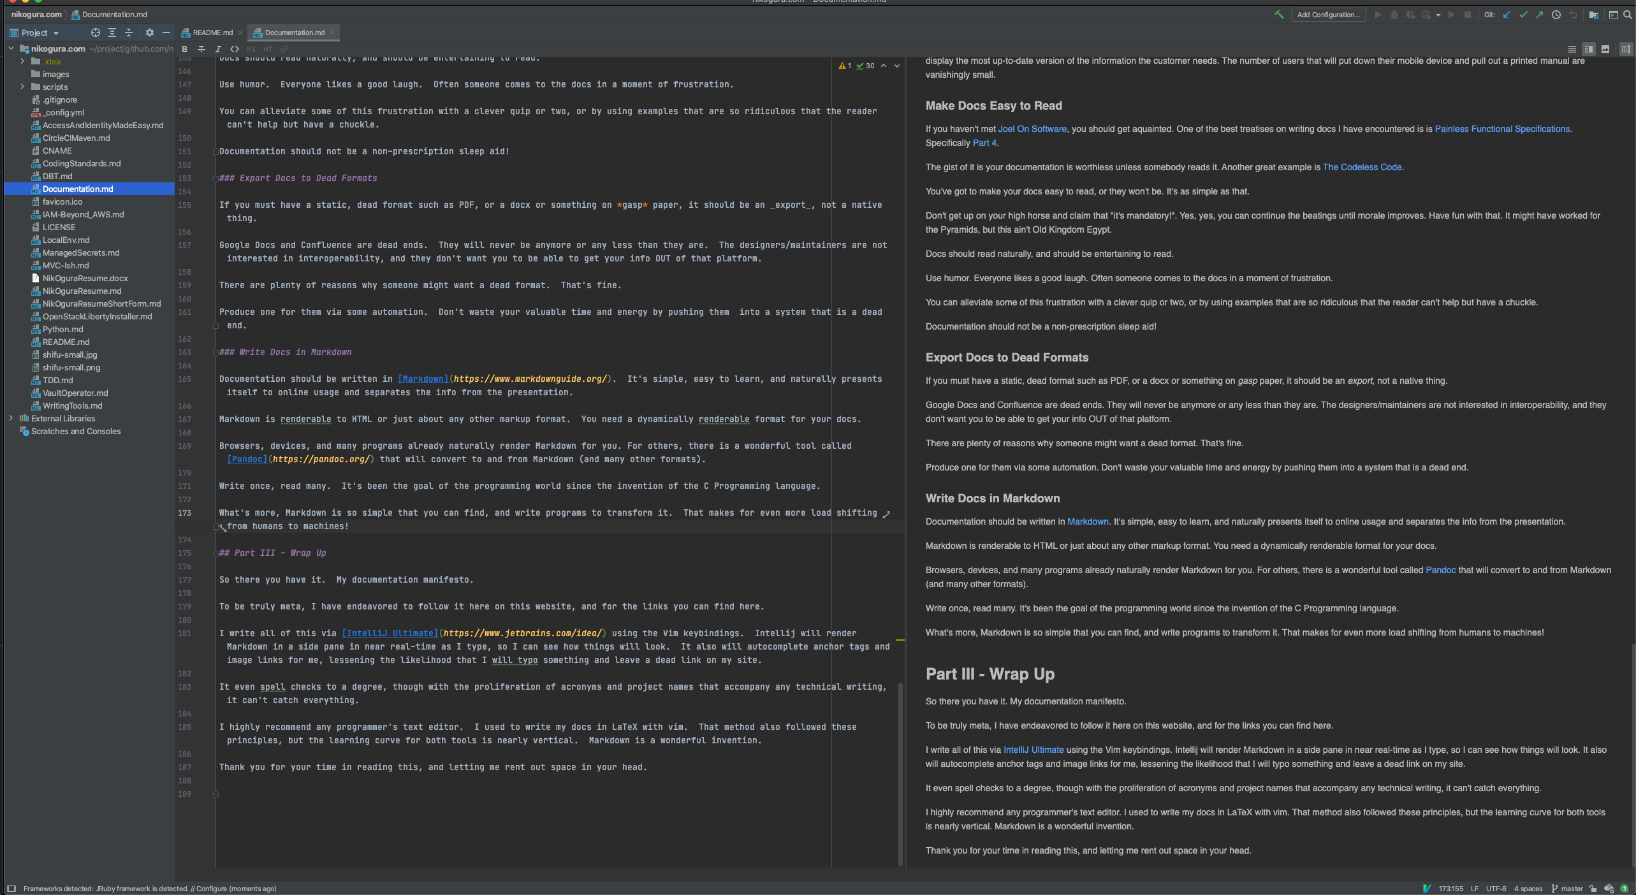
Task: Open the UTF-8 encoding selector
Action: [x=1496, y=889]
